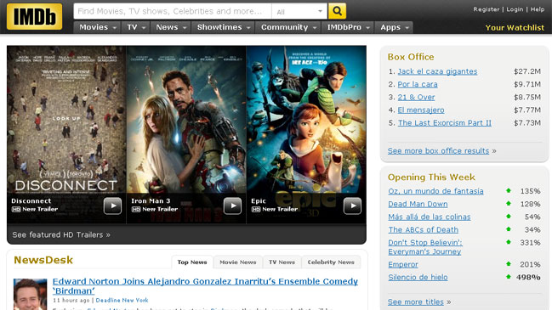Open Emperor link
Image resolution: width=552 pixels, height=310 pixels.
(x=403, y=265)
